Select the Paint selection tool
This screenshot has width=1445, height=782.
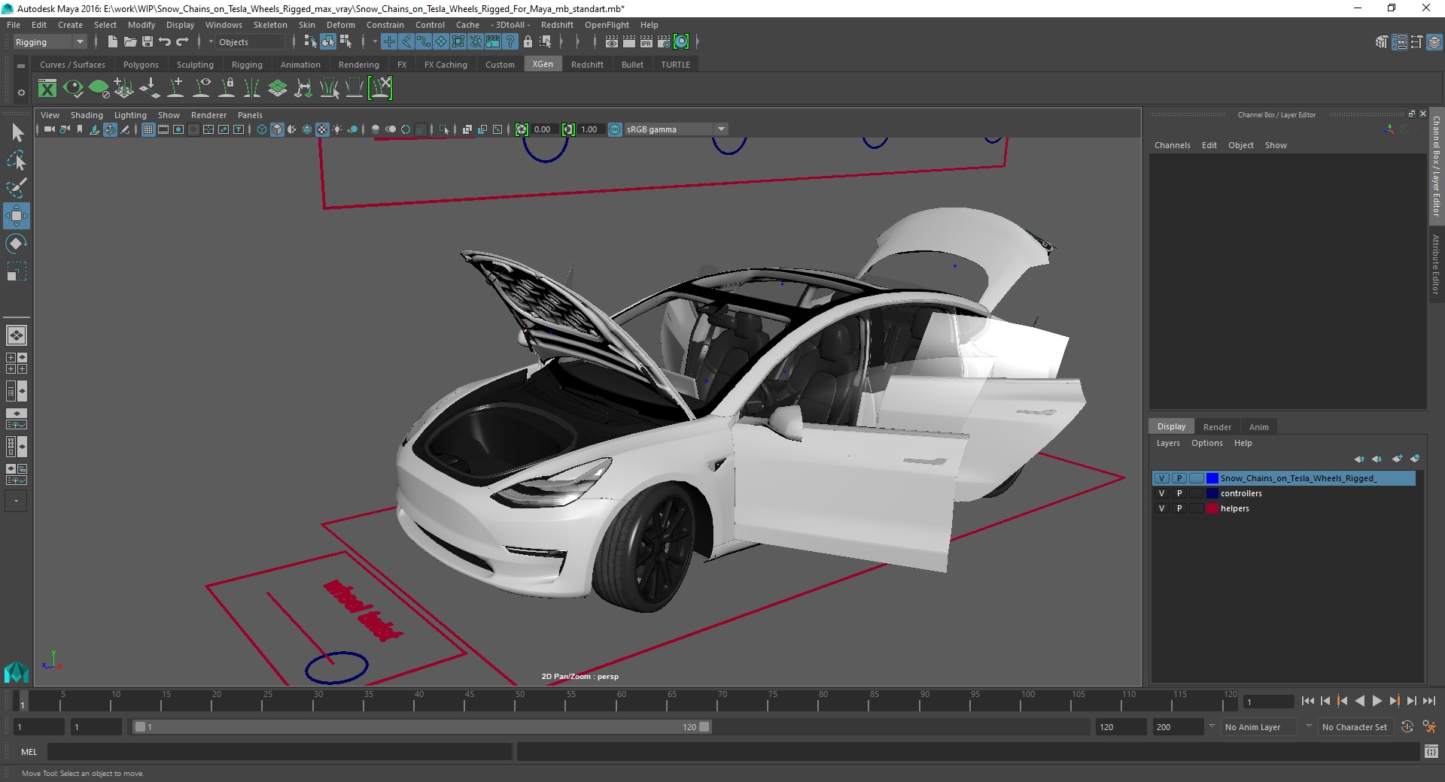tap(17, 188)
